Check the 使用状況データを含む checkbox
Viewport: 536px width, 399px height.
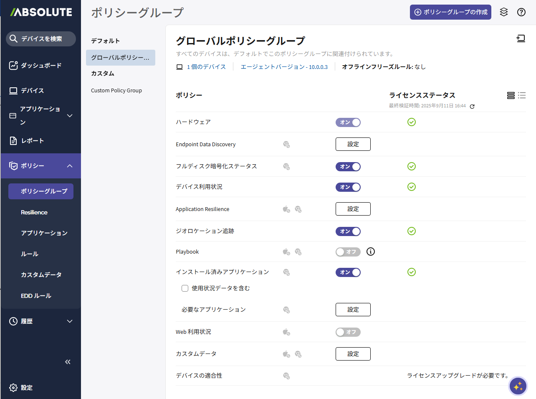(x=185, y=288)
